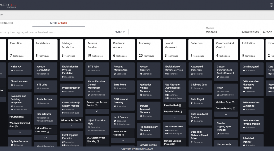274x151 pixels.
Task: Select the Privilege Escalation header card
Action: click(x=71, y=50)
